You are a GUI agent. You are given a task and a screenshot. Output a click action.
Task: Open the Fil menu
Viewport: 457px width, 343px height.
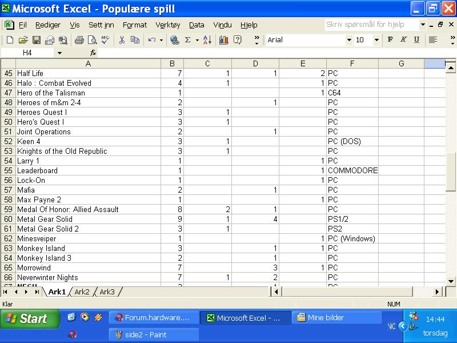23,25
